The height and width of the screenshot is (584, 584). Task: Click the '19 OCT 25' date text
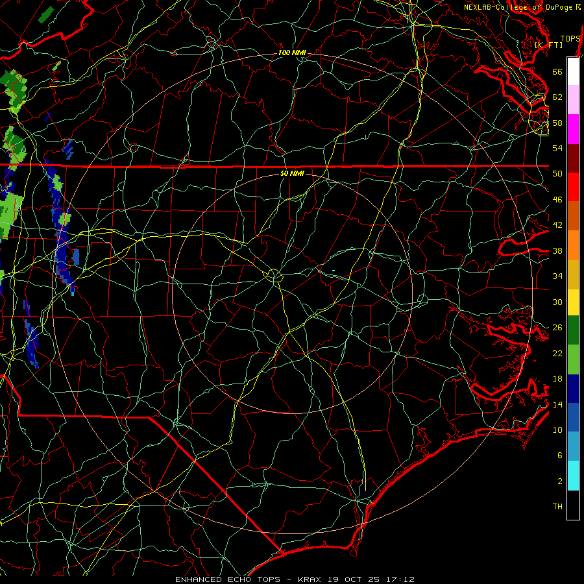[354, 579]
